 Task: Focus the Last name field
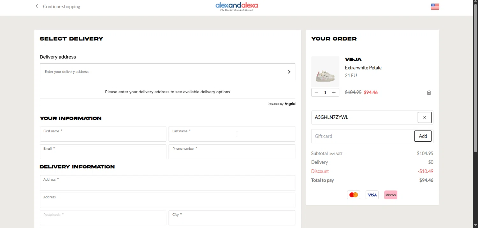[x=232, y=134]
